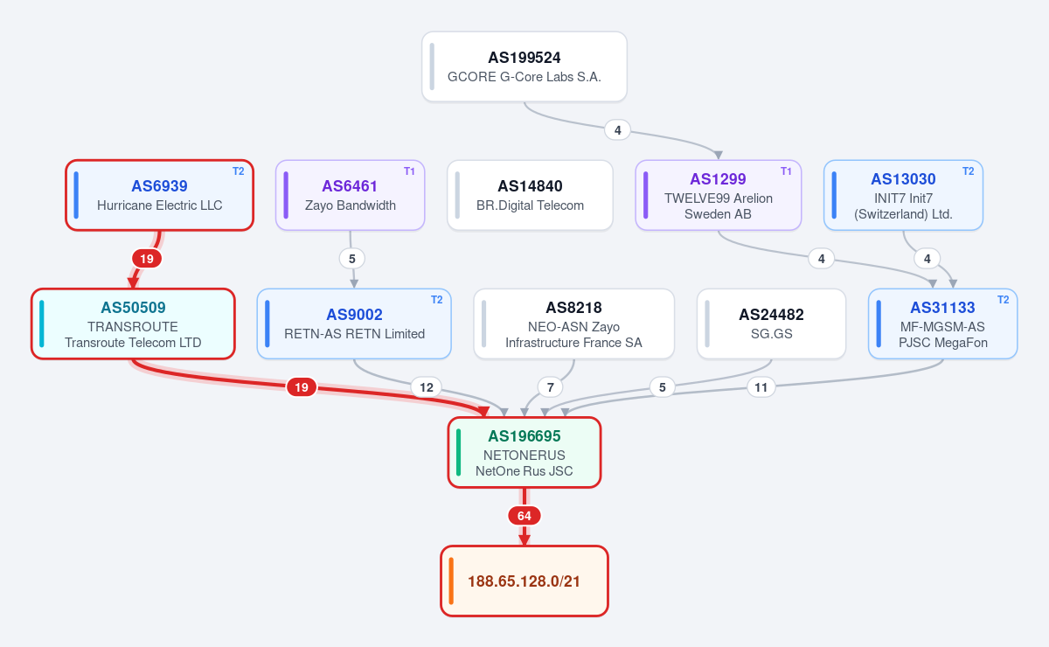1049x647 pixels.
Task: Click the AS13030 Init7 node
Action: coord(904,195)
